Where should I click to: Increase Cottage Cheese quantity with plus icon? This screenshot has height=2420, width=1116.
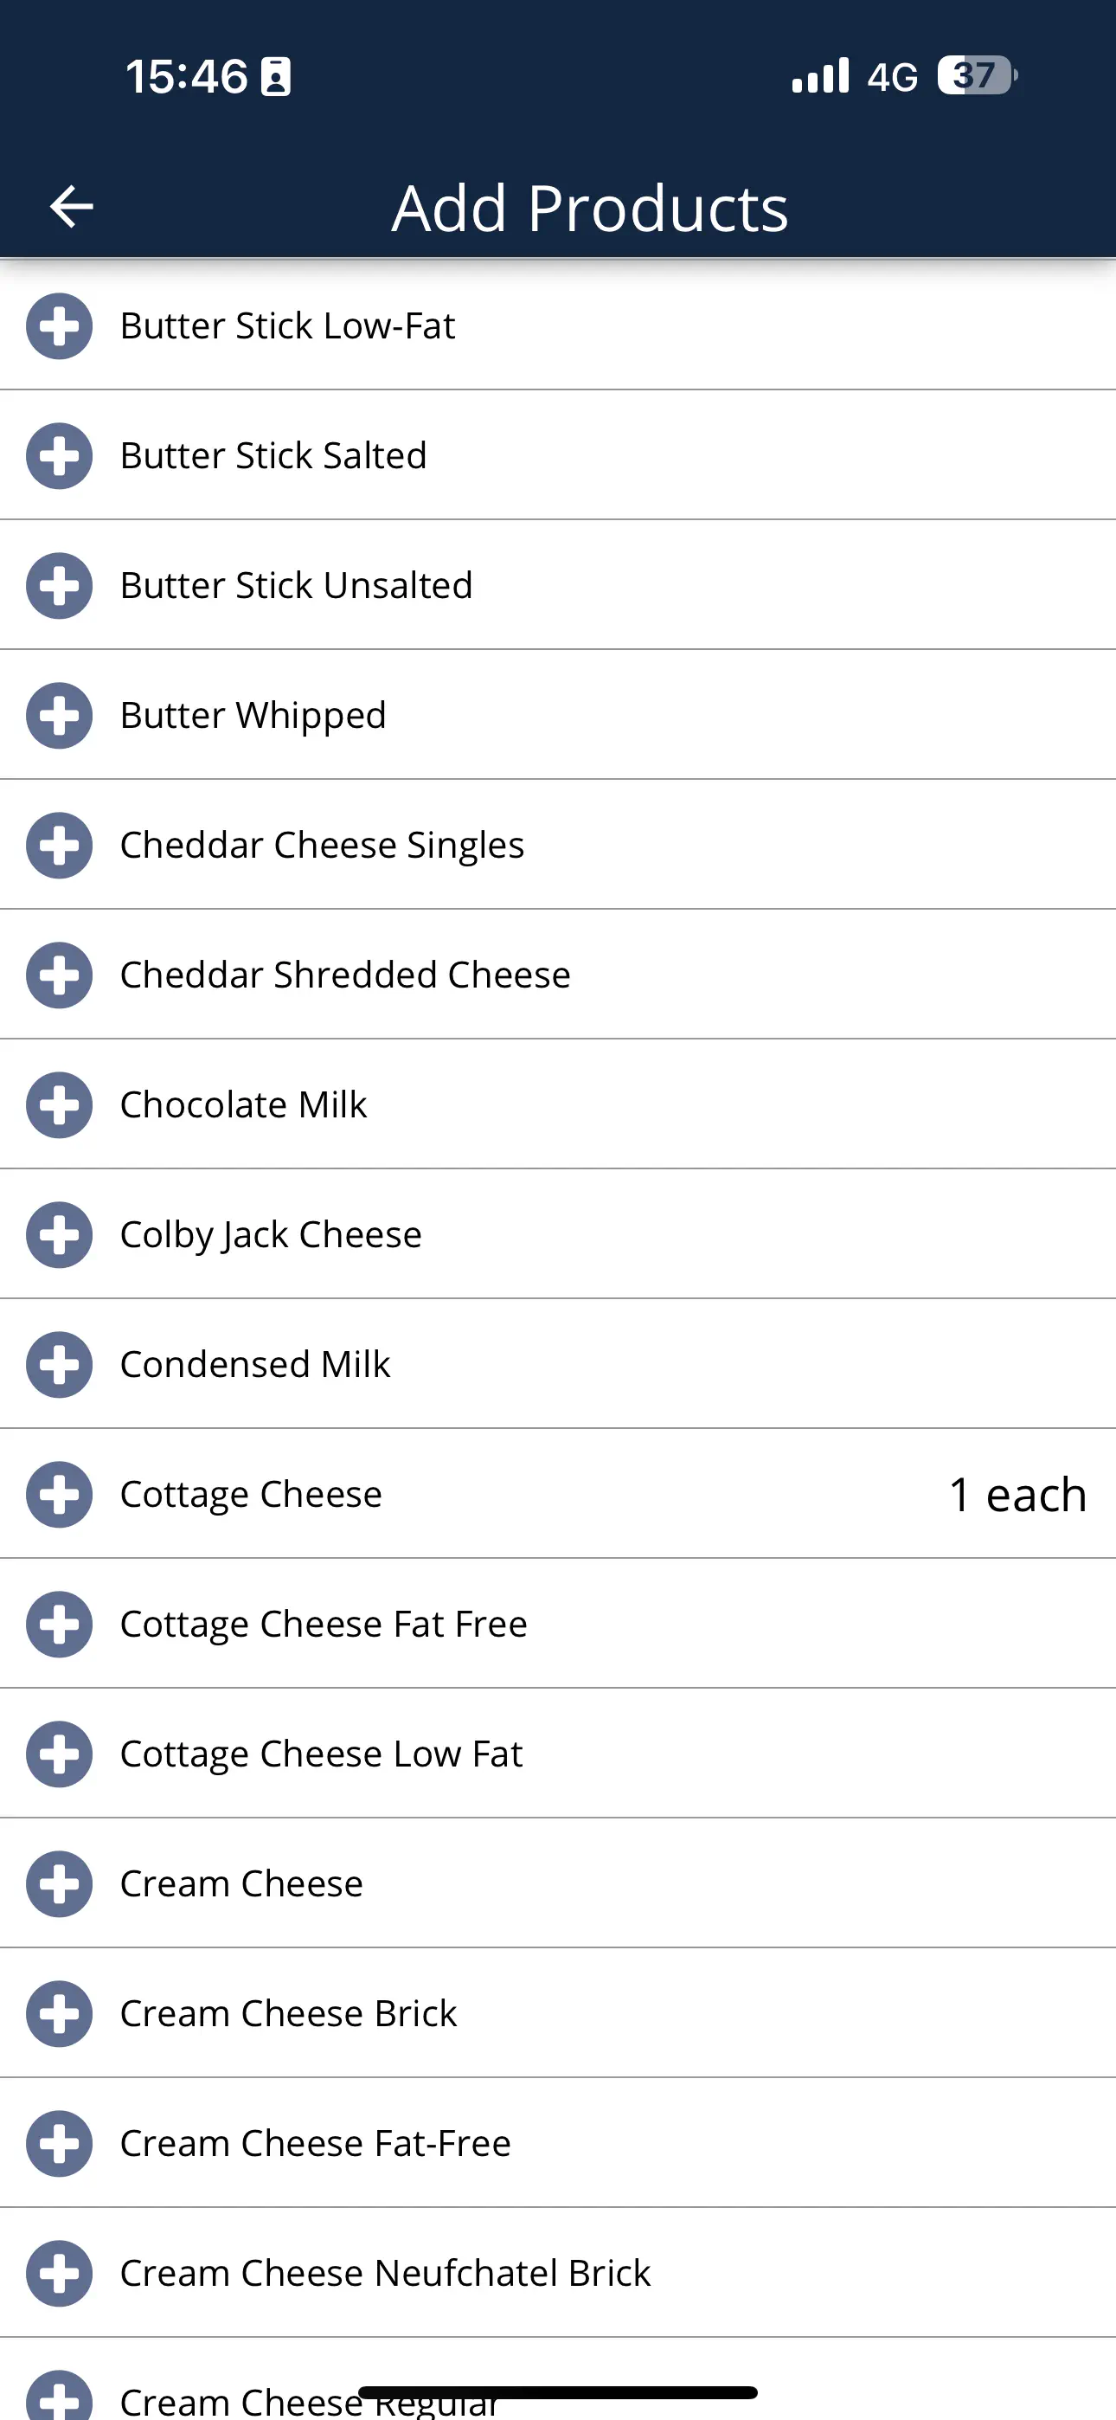click(59, 1493)
